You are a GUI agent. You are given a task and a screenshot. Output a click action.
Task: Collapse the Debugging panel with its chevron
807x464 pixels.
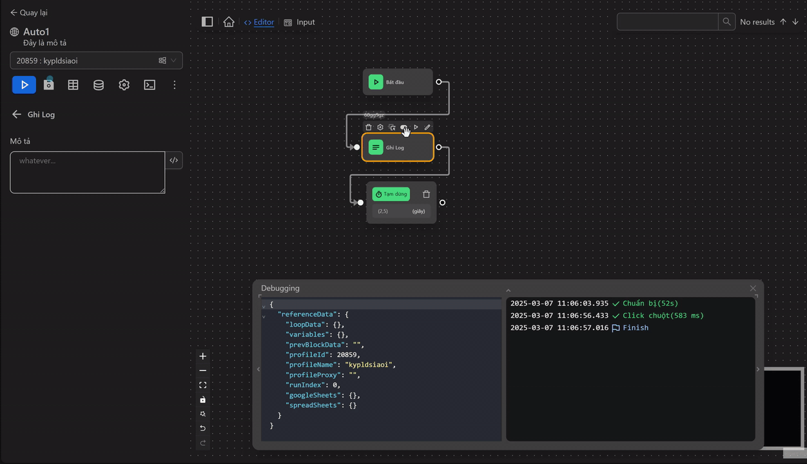pyautogui.click(x=508, y=290)
